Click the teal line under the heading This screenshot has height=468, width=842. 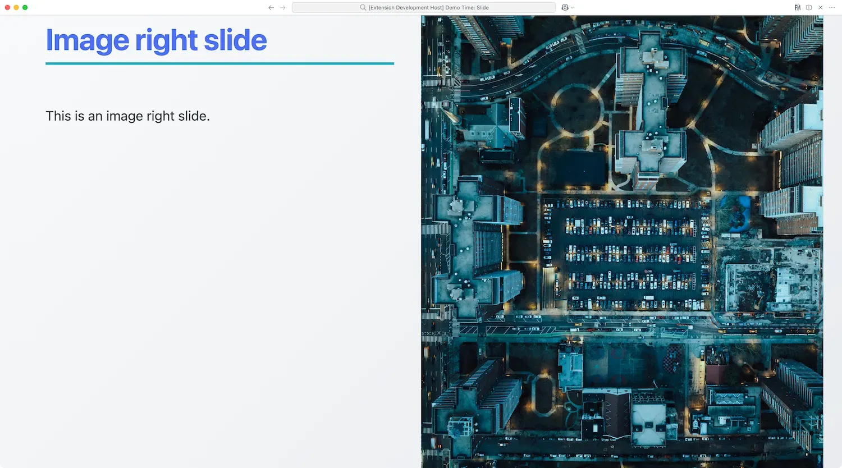pyautogui.click(x=219, y=63)
